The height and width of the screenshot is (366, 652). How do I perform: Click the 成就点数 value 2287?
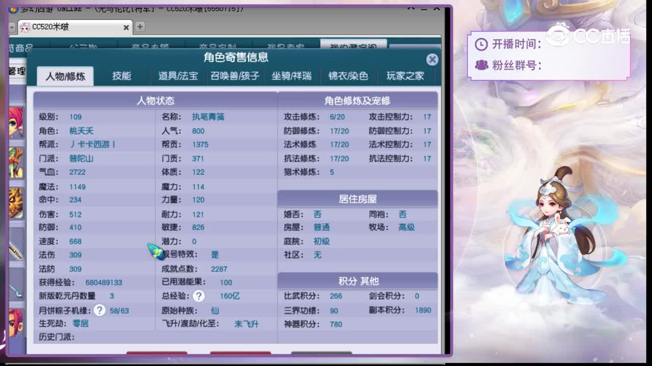219,269
